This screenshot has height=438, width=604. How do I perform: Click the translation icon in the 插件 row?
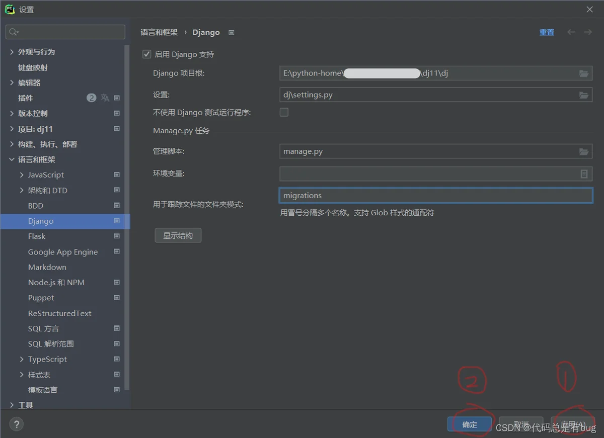[x=105, y=98]
